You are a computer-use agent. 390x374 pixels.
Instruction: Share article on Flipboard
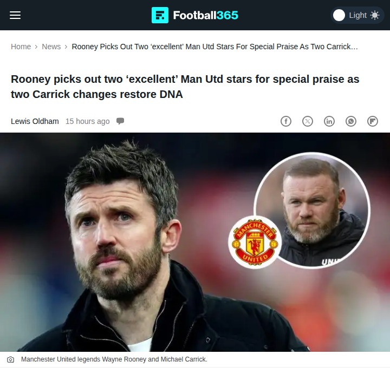pos(373,121)
